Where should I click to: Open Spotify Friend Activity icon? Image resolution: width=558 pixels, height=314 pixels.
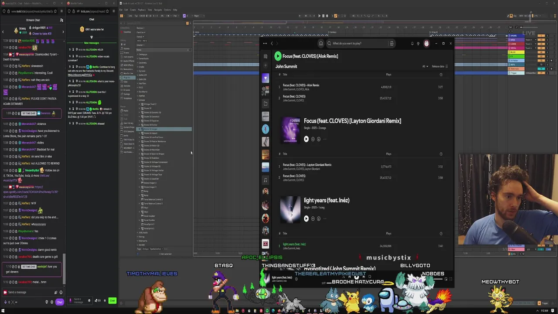[418, 44]
